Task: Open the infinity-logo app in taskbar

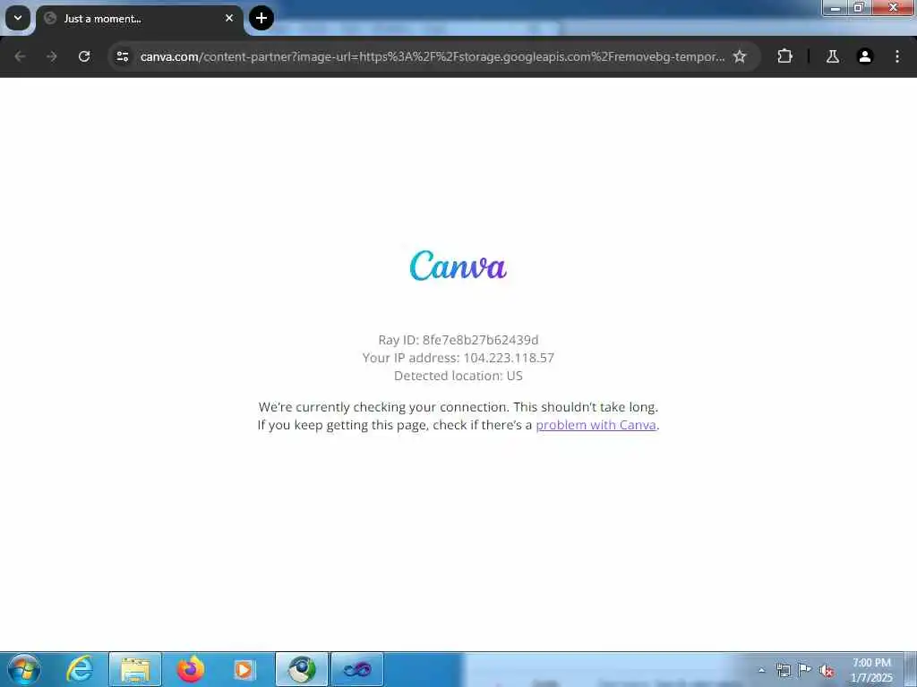Action: [357, 669]
